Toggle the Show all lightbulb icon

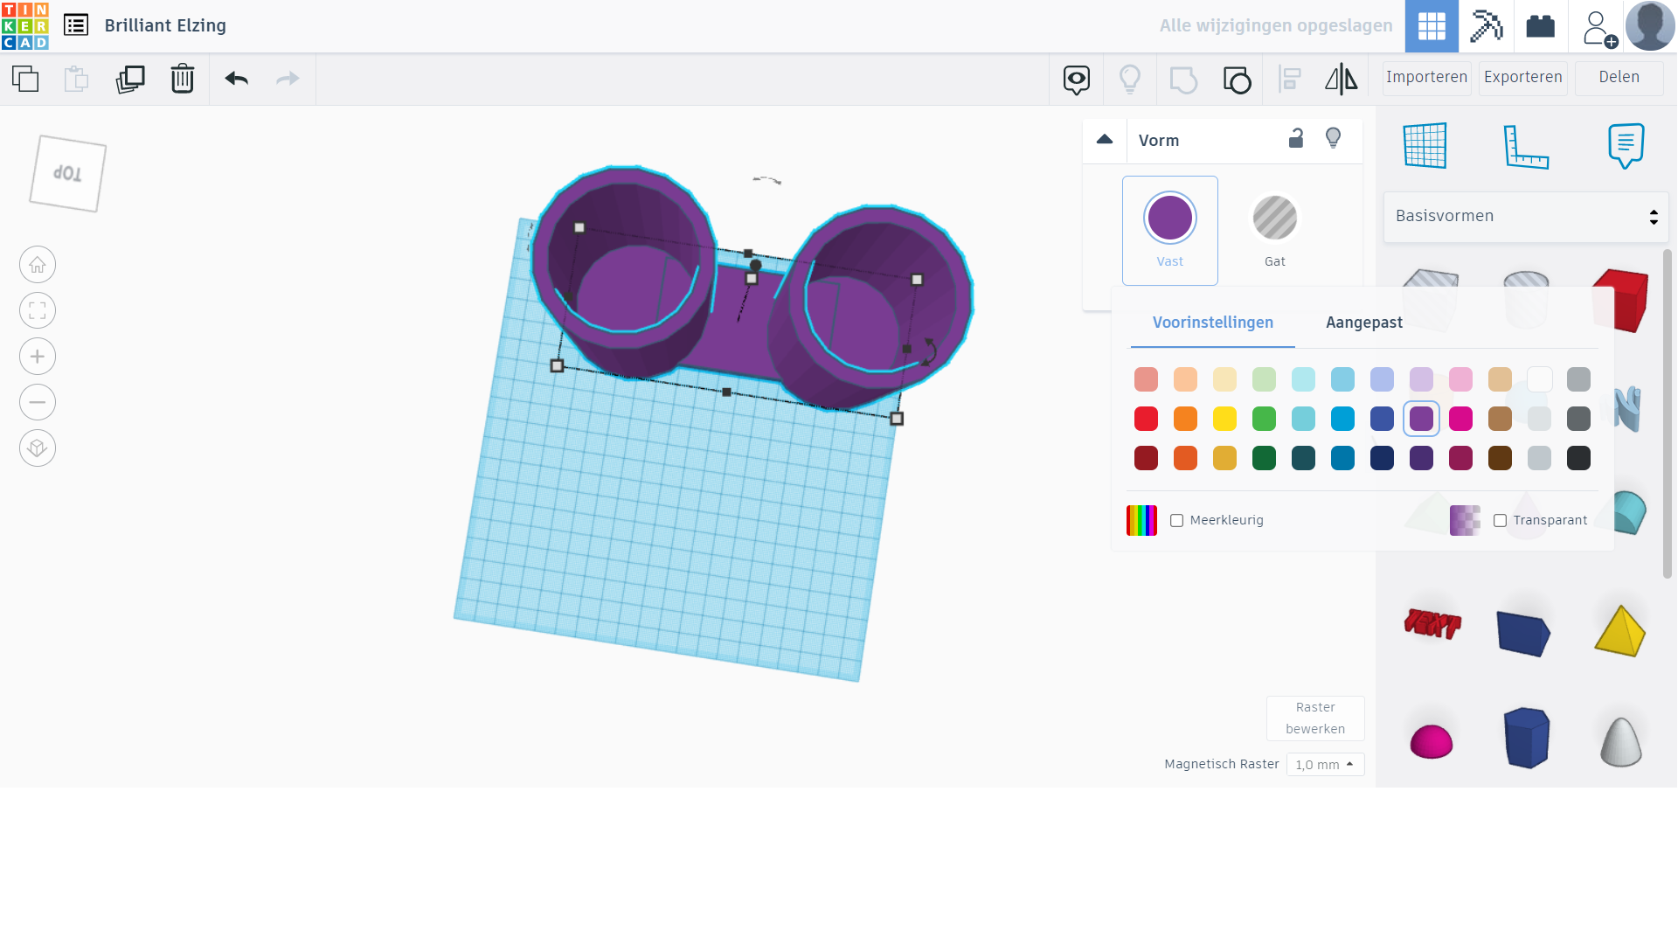click(1130, 80)
